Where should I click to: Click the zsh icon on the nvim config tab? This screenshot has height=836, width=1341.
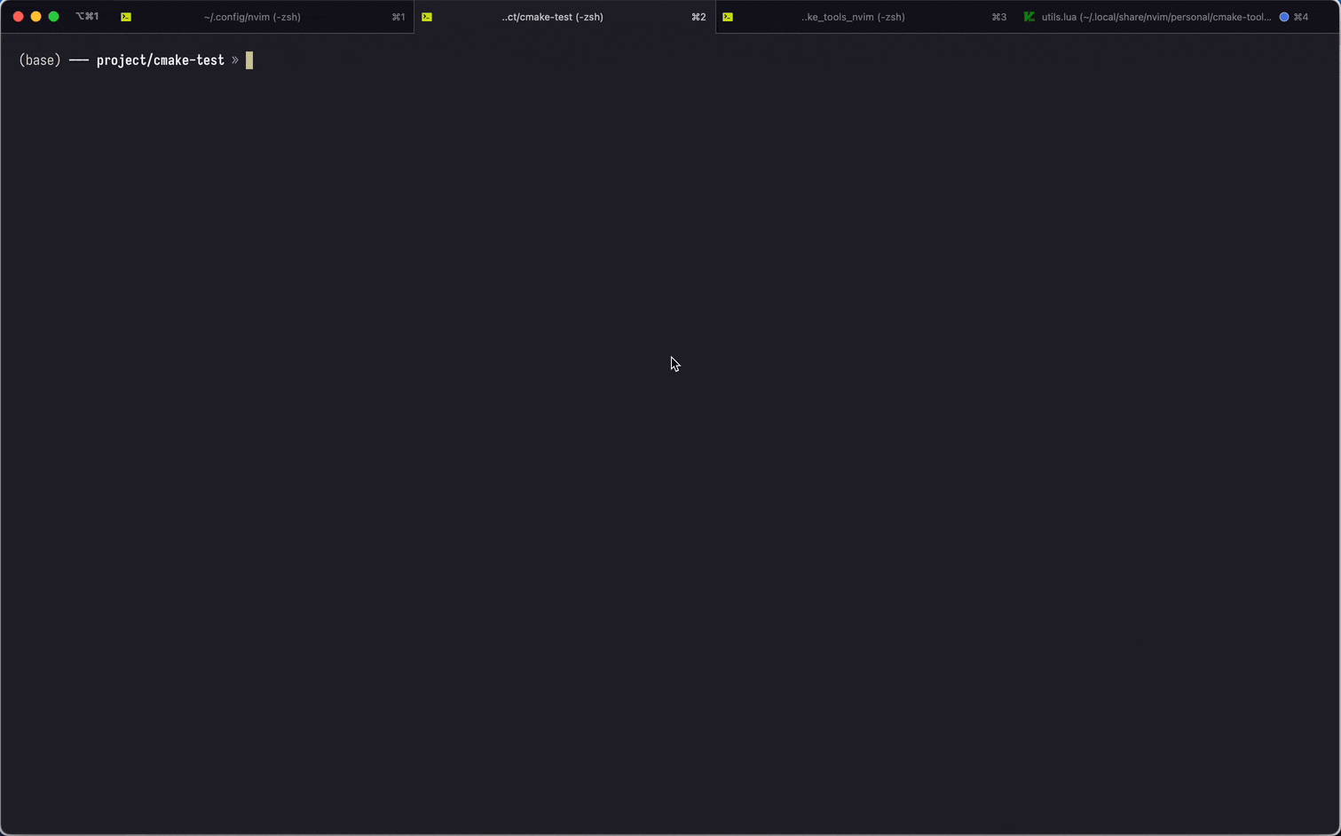[x=126, y=16]
